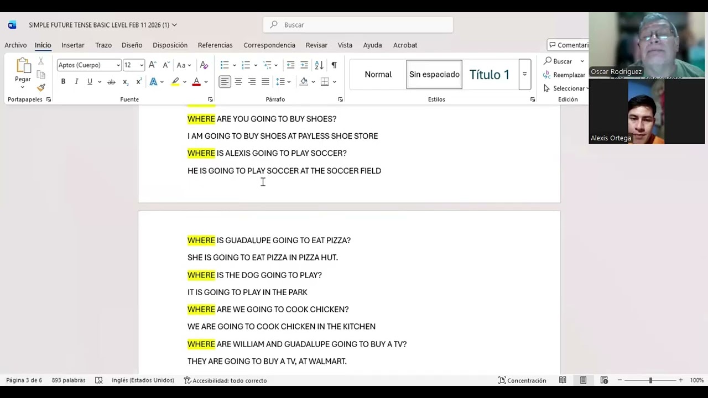Viewport: 708px width, 398px height.
Task: Click the Word app icon in title bar
Action: click(12, 25)
